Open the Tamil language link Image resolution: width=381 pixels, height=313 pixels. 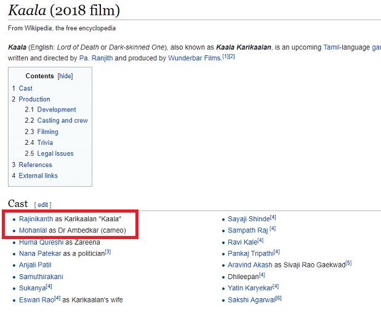point(331,47)
